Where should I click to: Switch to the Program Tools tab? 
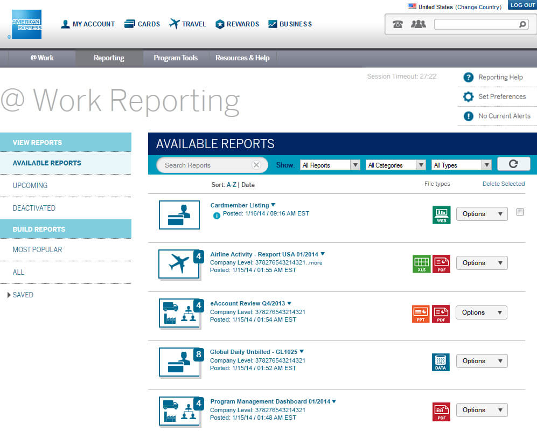tap(175, 58)
